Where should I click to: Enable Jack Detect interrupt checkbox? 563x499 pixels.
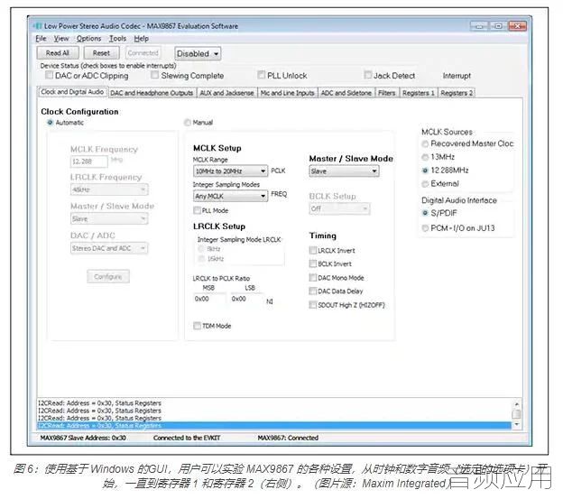tap(368, 75)
